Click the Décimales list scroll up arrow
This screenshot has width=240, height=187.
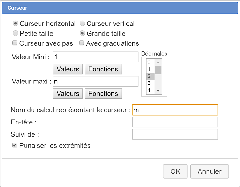158,62
